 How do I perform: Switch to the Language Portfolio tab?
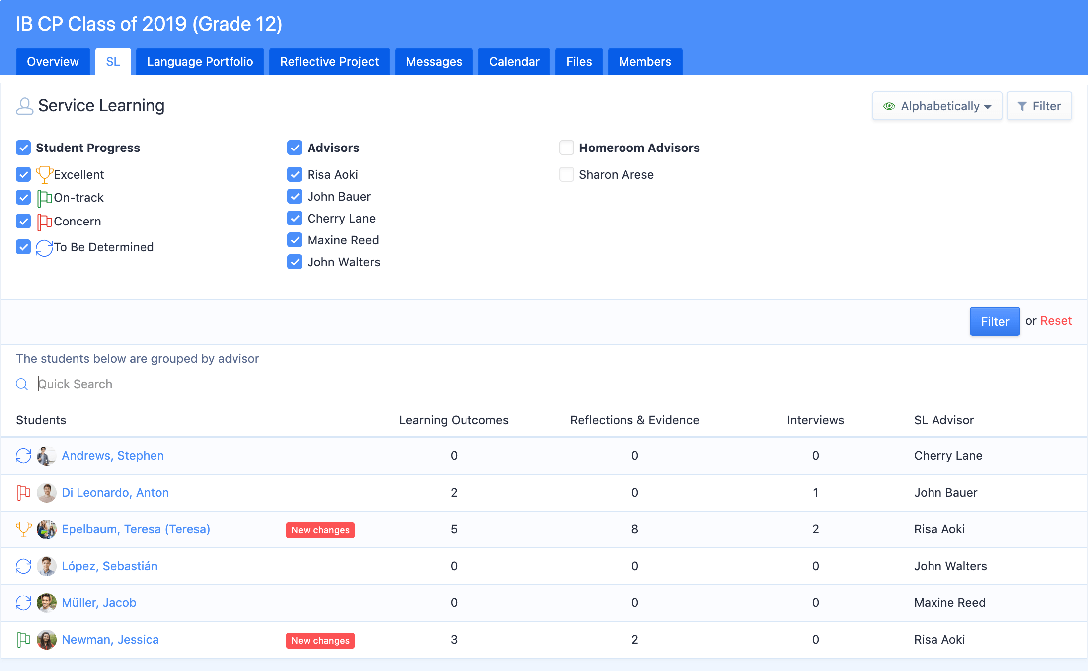tap(200, 62)
